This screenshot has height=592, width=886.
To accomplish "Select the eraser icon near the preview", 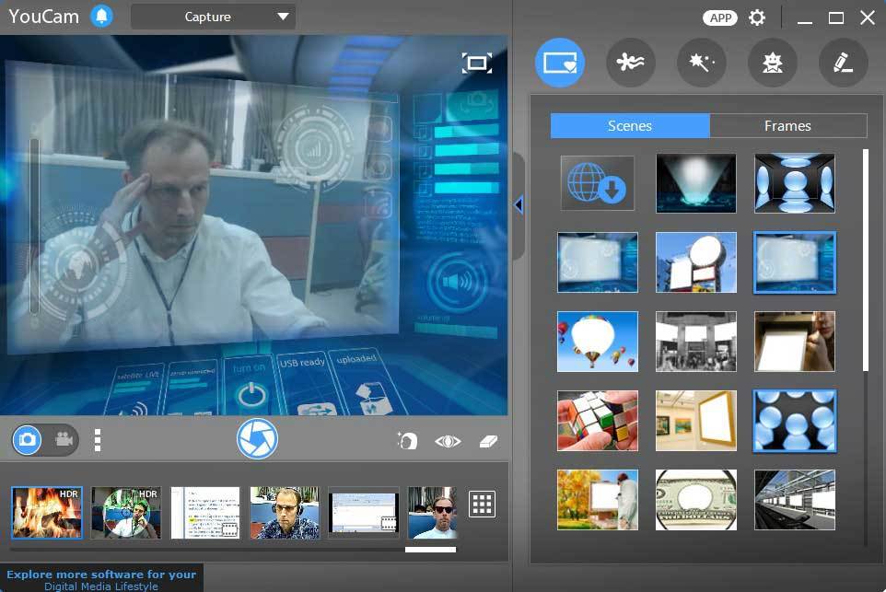I will [486, 441].
